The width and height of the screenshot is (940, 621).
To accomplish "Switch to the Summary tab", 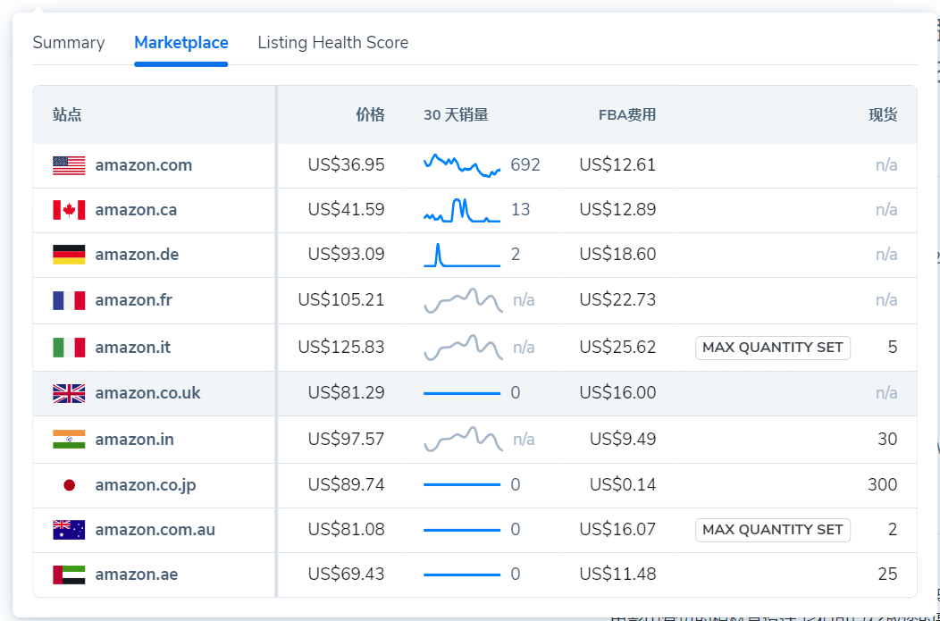I will pyautogui.click(x=69, y=43).
